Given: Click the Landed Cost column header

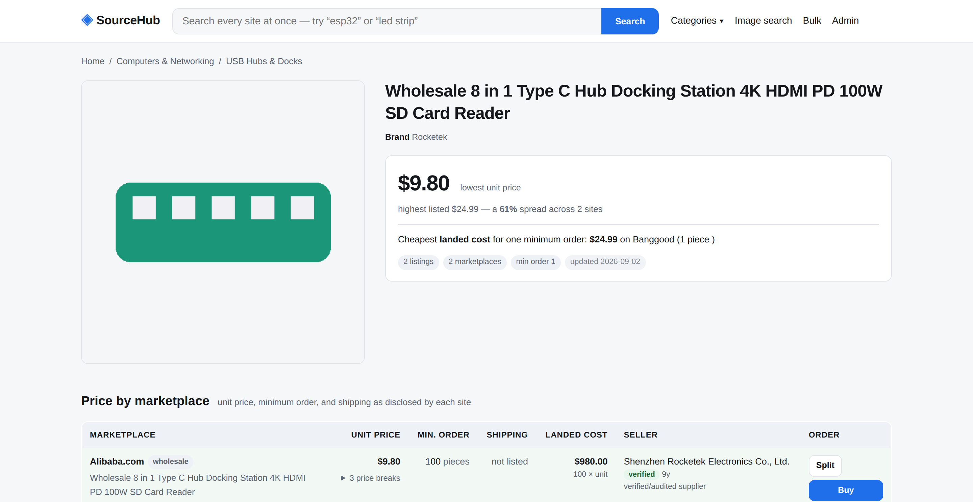Looking at the screenshot, I should coord(576,435).
